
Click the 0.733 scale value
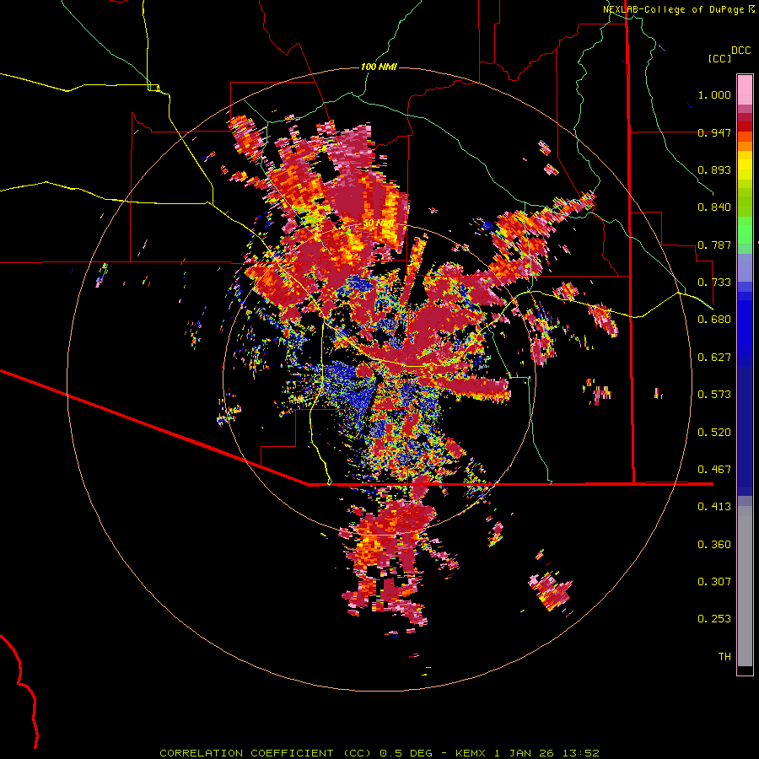[x=714, y=283]
